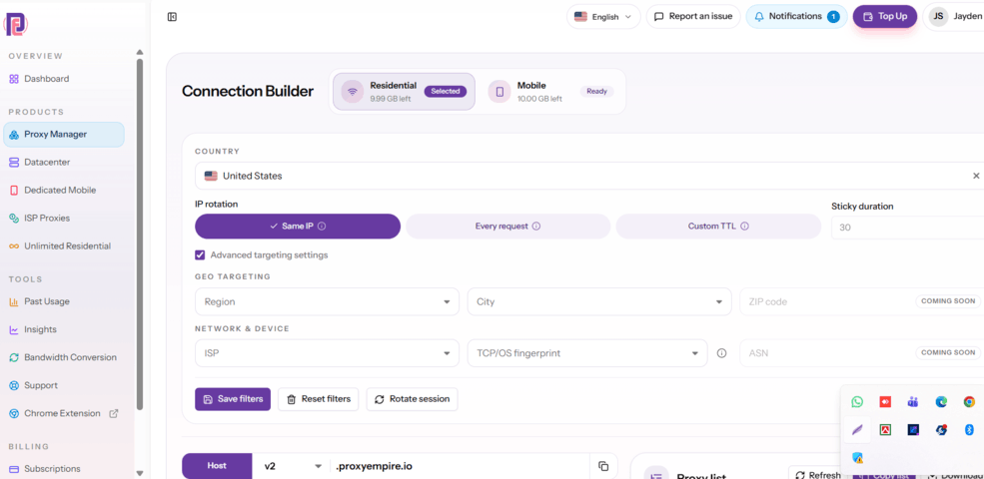Uncheck Advanced targeting settings checkbox
984x479 pixels.
click(x=200, y=255)
